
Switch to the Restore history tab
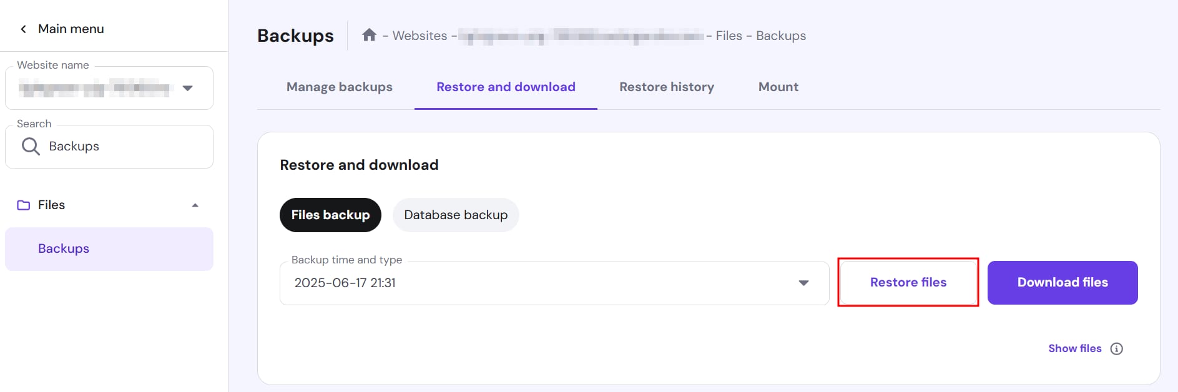(666, 87)
